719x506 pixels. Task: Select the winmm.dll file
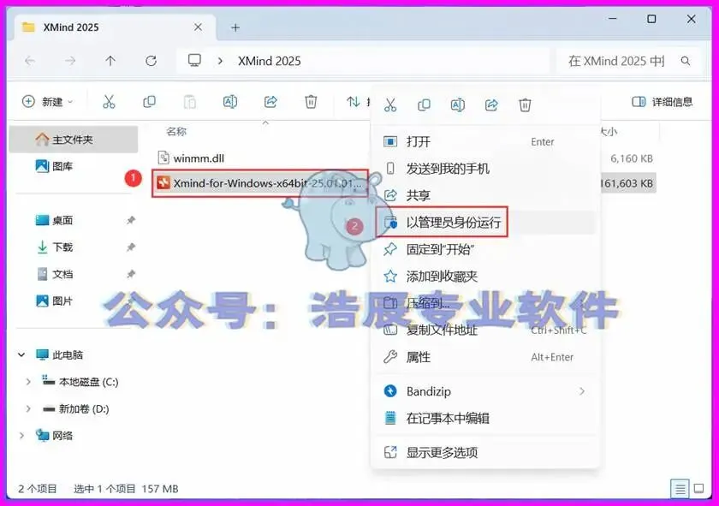tap(191, 158)
